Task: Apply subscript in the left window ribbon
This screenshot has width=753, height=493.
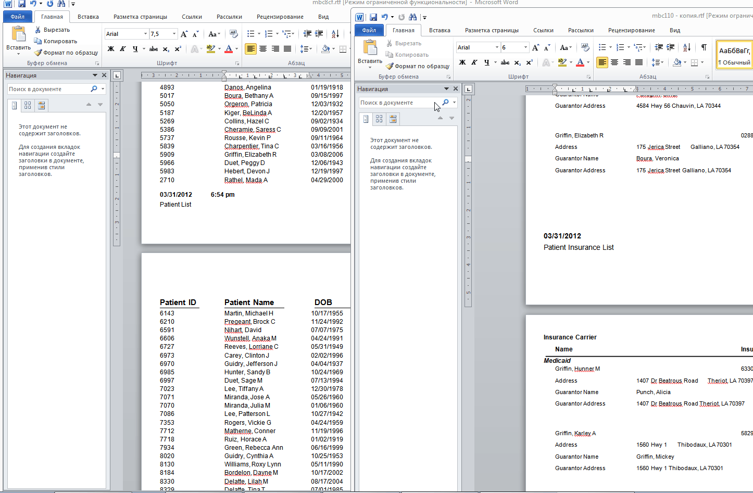Action: [x=166, y=49]
